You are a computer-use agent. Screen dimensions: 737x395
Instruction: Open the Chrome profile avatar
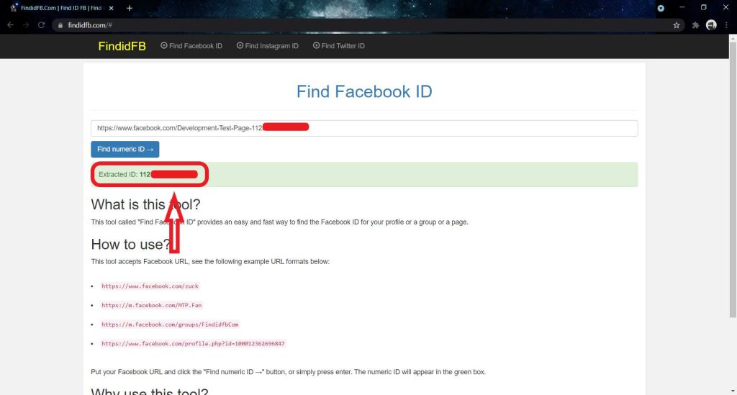click(711, 25)
